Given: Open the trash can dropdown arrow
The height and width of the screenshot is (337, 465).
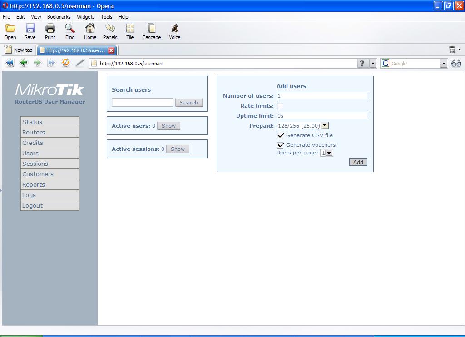Looking at the screenshot, I should point(460,49).
